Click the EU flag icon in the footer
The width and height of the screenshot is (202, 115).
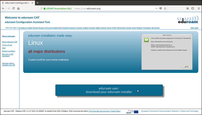(x=136, y=112)
